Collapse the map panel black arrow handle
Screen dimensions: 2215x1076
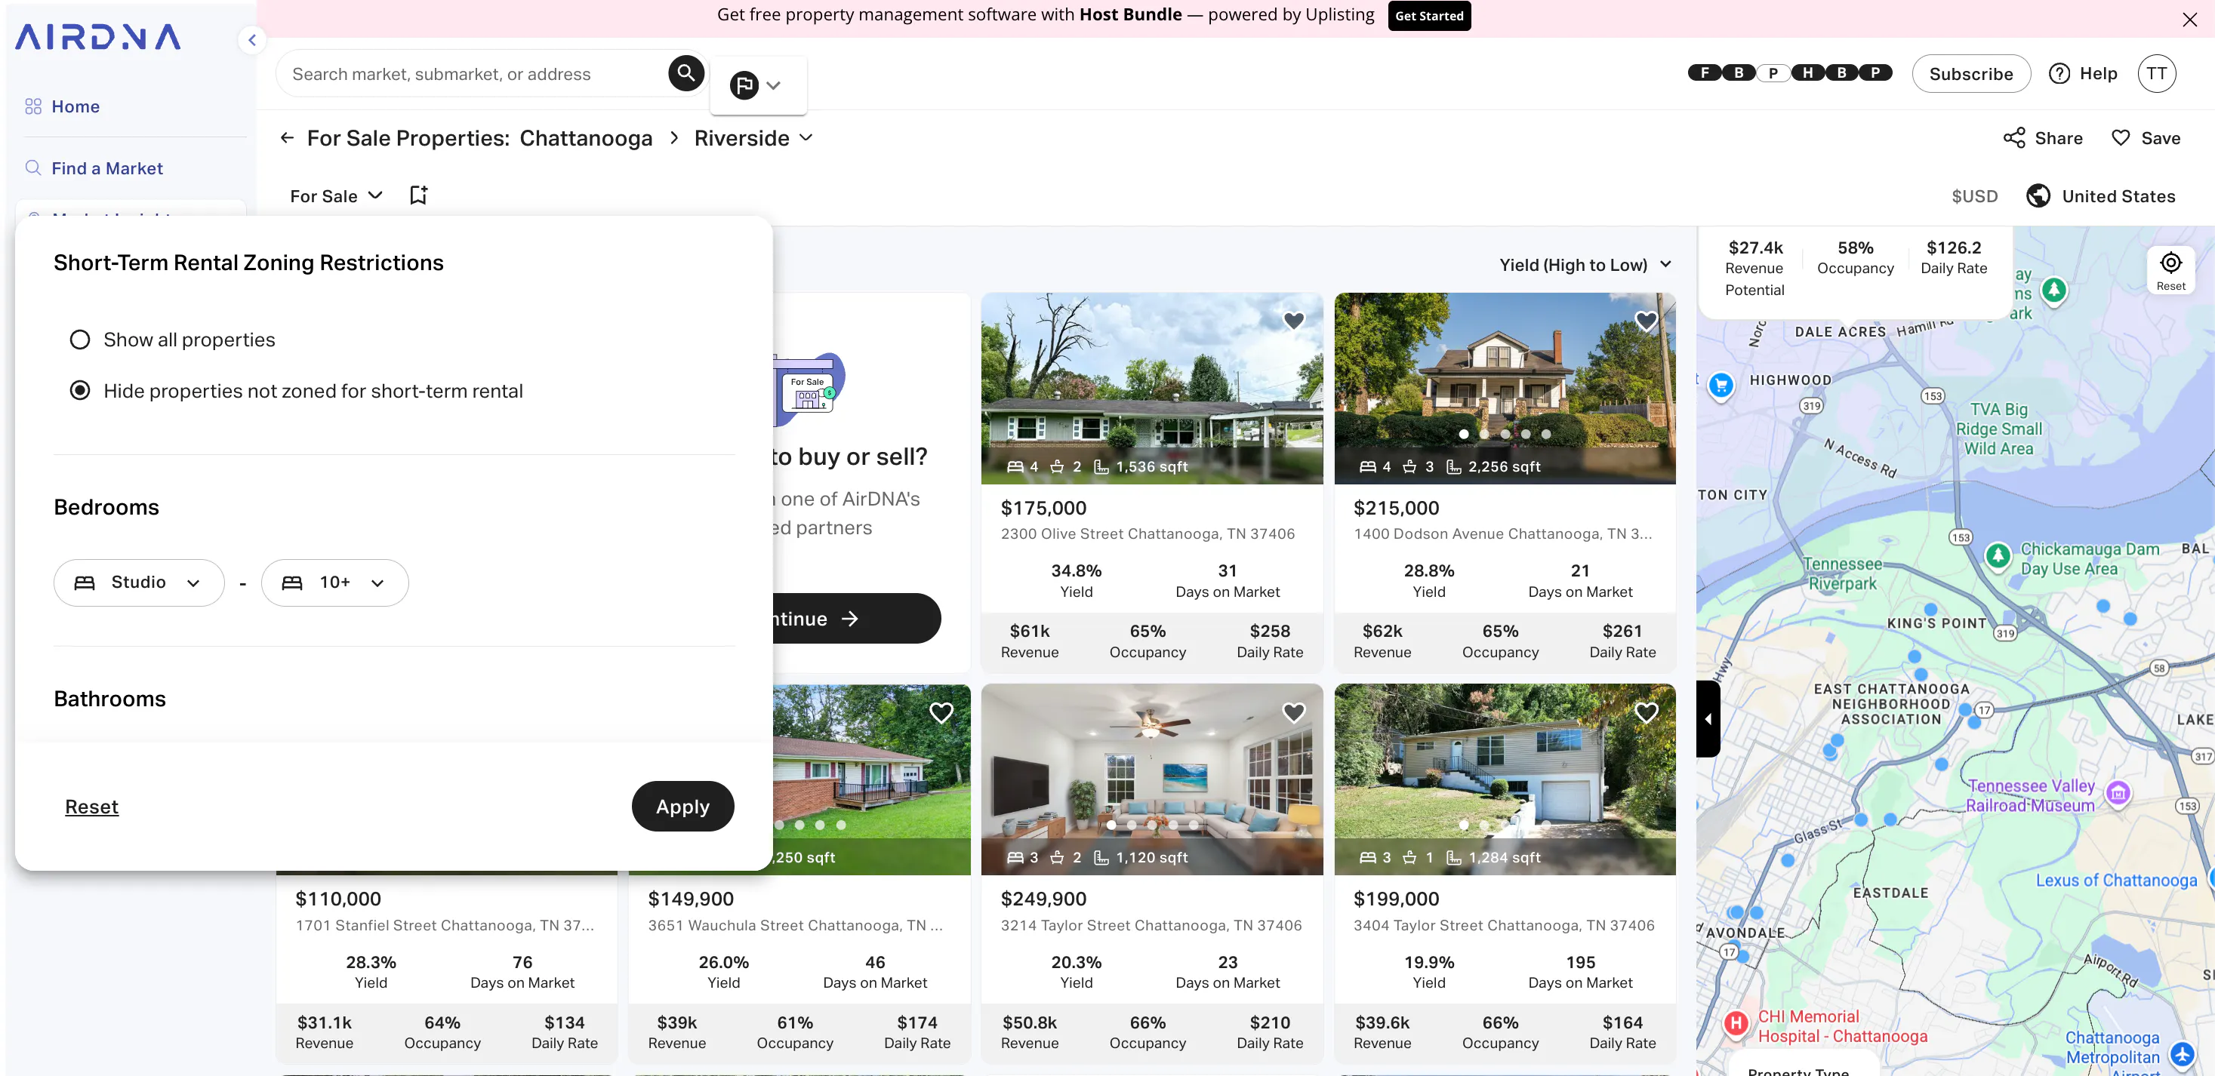1708,718
